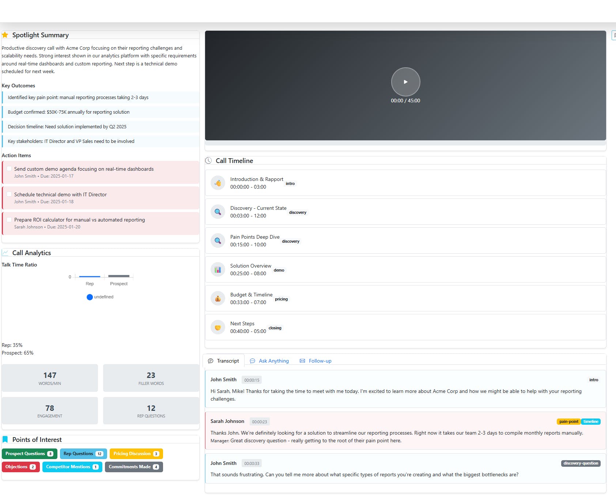Click the blue 'undefined' legend marker in chart

[x=90, y=297]
